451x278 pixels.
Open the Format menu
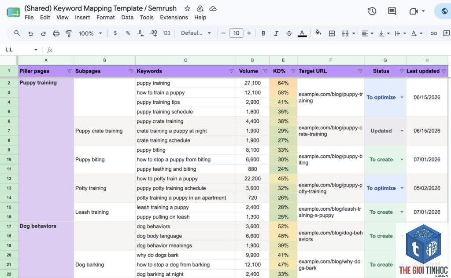[x=106, y=17]
